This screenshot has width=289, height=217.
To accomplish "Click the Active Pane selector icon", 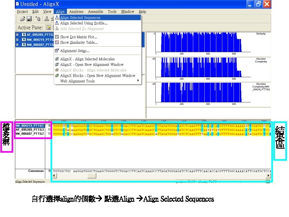I will 49,28.
